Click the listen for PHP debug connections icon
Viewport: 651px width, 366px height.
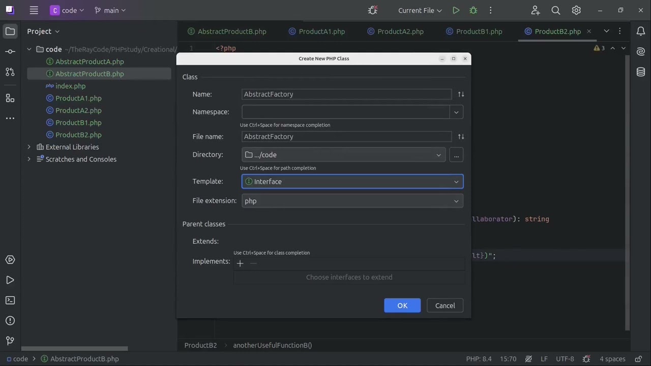(373, 10)
